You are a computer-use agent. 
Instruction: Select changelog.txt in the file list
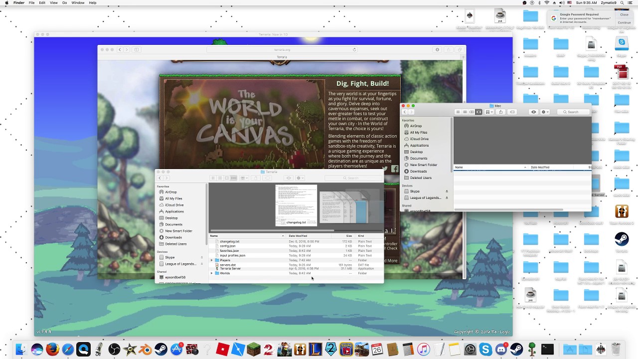pos(296,241)
